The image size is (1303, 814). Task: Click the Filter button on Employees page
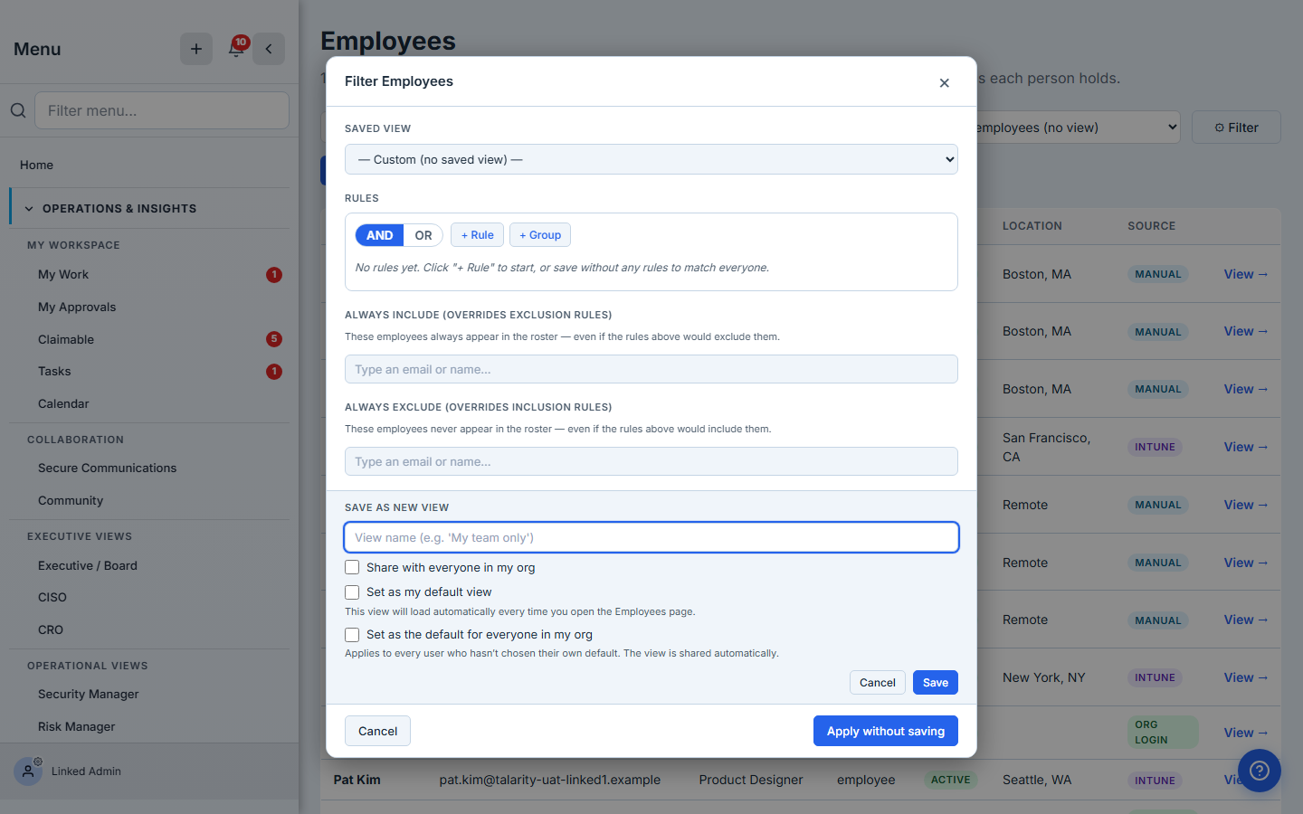pyautogui.click(x=1236, y=128)
